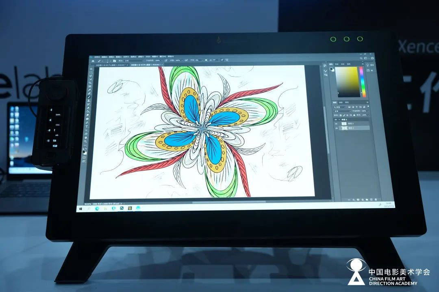Open Photoshop search magnifier at top right
The height and width of the screenshot is (292, 439).
[361, 58]
